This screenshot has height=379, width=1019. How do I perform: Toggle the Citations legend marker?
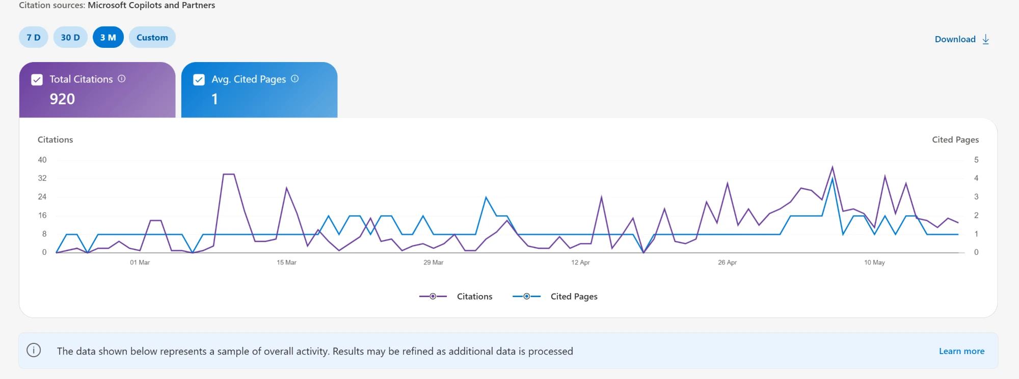(433, 296)
